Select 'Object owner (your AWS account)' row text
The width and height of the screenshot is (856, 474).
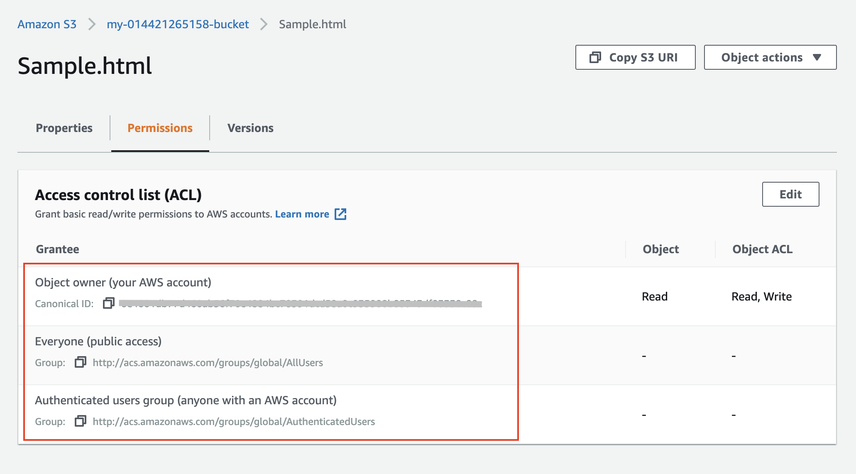(123, 282)
